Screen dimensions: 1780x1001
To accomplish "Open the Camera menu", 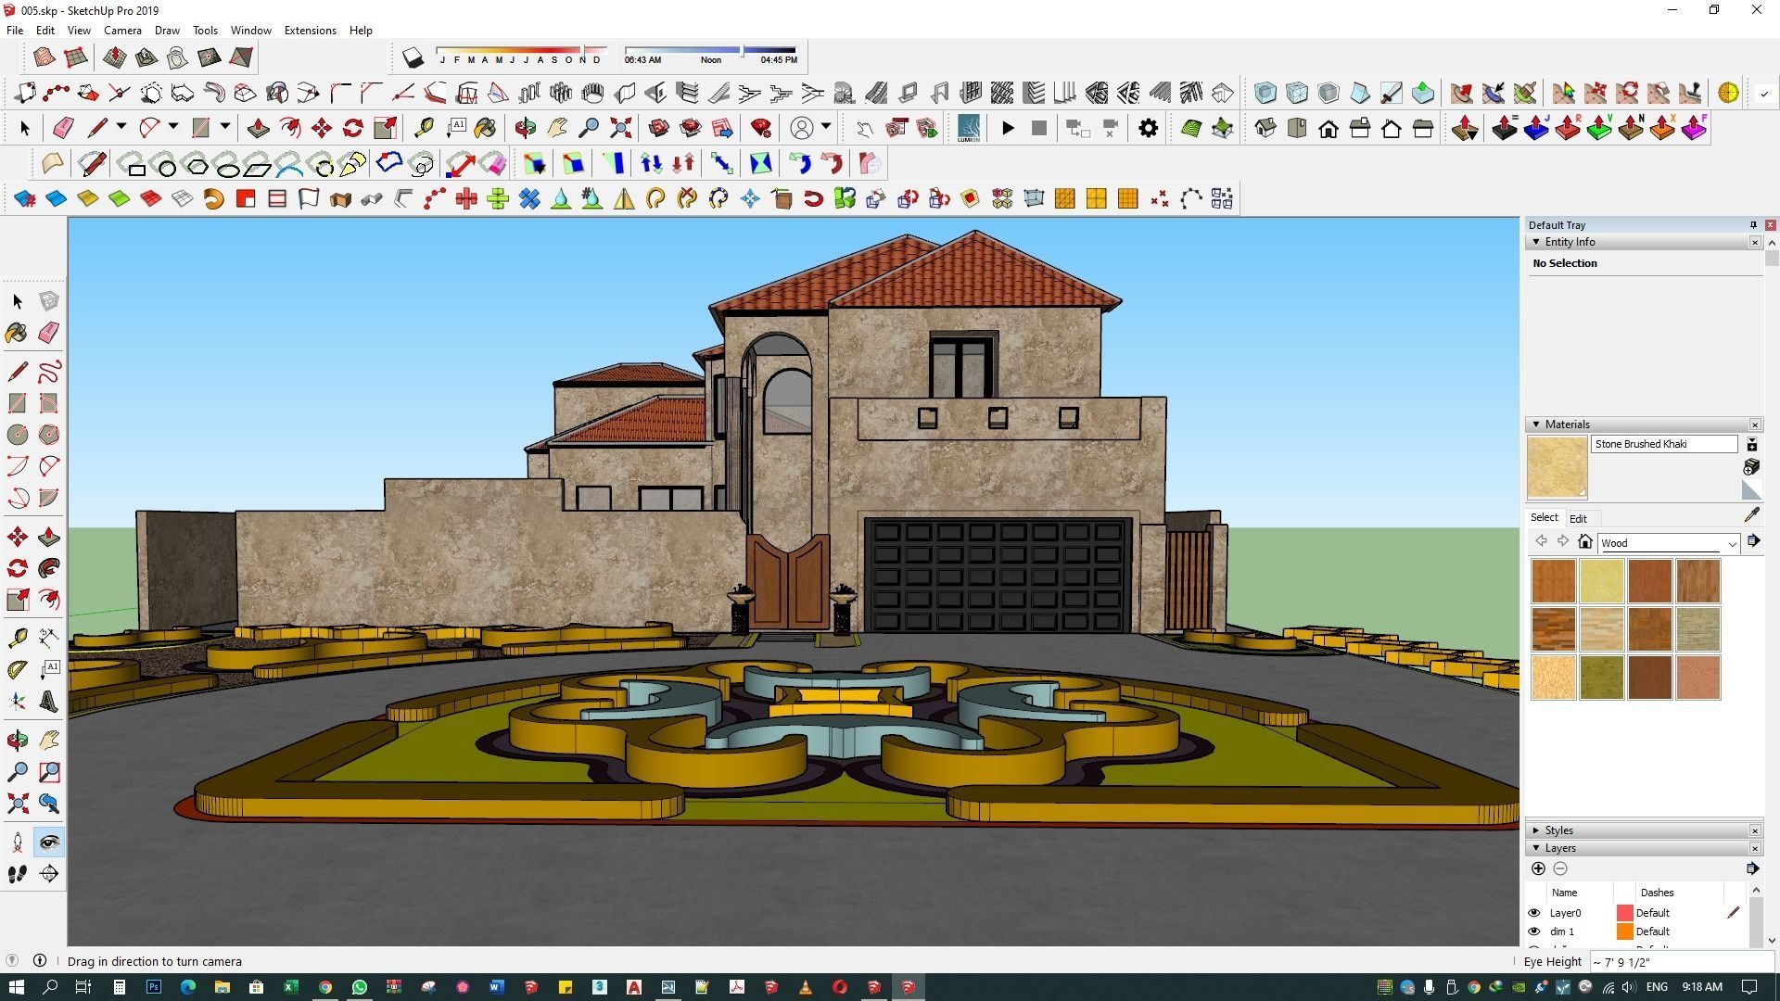I will (x=122, y=31).
